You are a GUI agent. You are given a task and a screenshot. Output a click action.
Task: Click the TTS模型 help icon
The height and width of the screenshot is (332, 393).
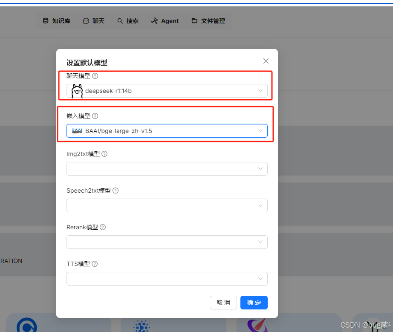(95, 263)
